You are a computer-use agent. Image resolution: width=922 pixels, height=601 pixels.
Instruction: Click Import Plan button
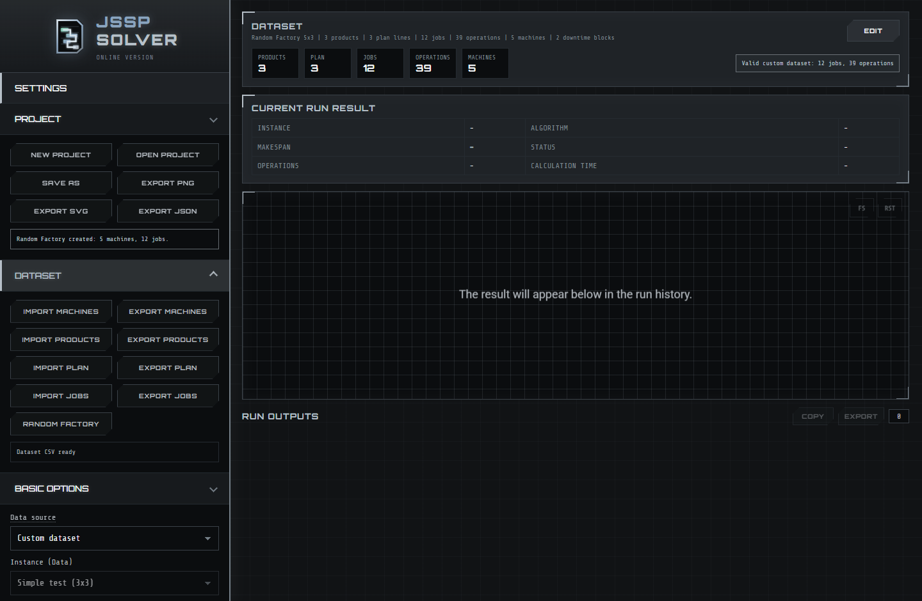click(61, 368)
